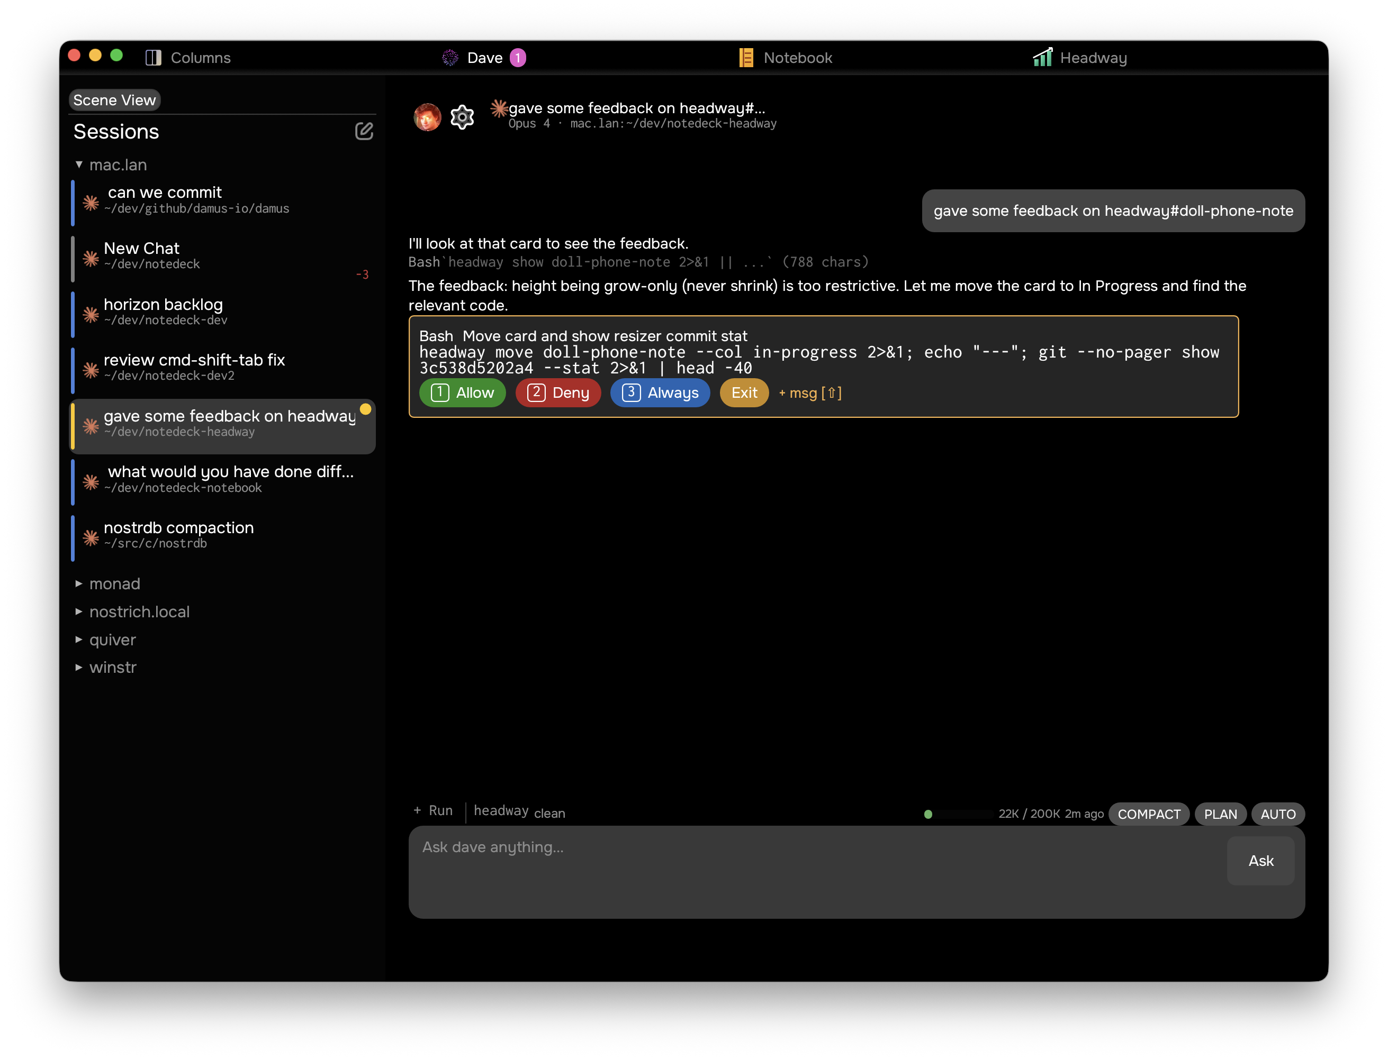Screen dimensions: 1388x1060
Task: Click the Notebook tab icon
Action: tap(746, 58)
